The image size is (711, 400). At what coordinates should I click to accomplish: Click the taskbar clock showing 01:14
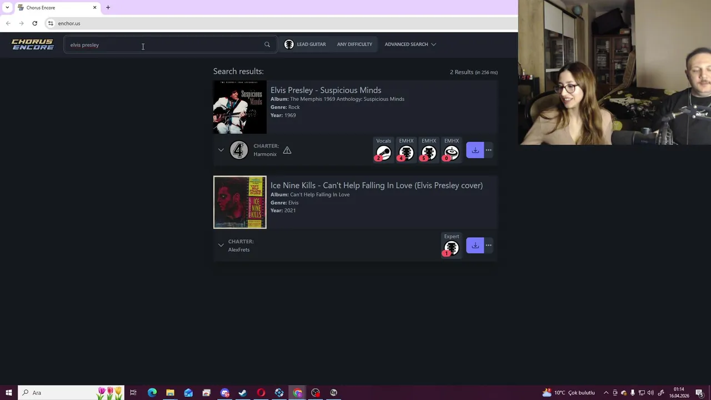click(679, 393)
